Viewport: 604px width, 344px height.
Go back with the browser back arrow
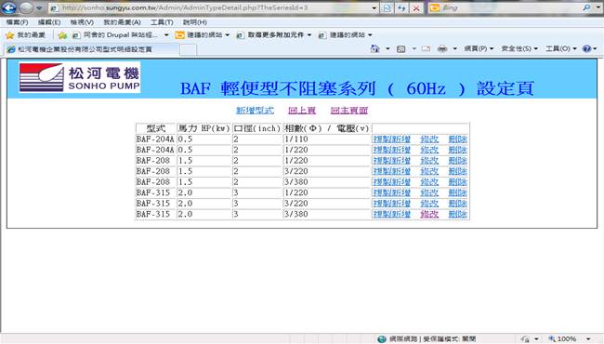pos(8,7)
